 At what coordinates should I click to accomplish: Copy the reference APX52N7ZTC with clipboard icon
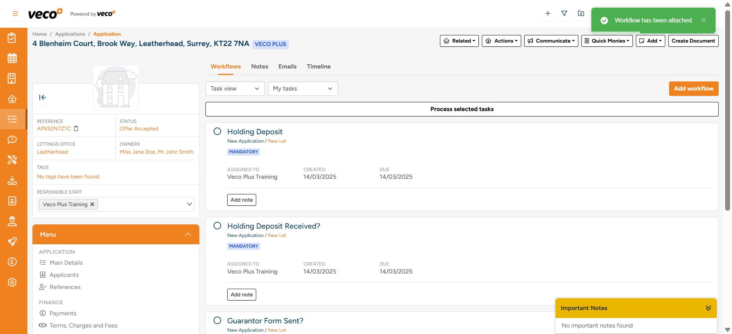(76, 129)
